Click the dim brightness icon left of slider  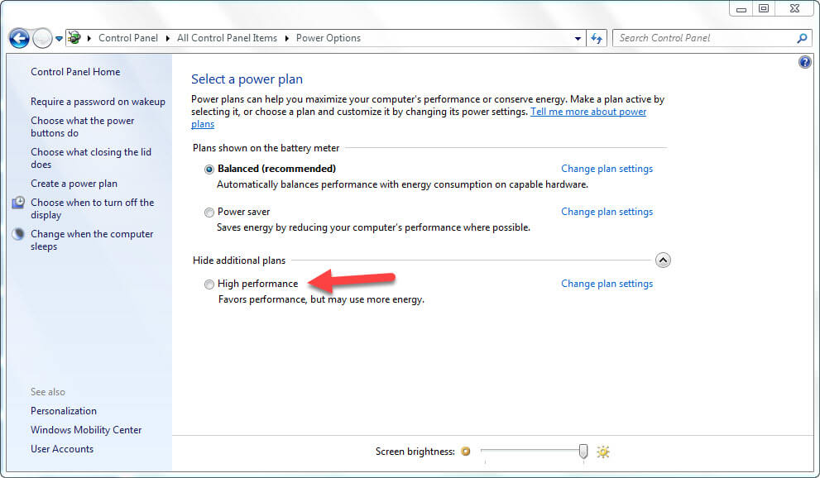click(x=466, y=452)
